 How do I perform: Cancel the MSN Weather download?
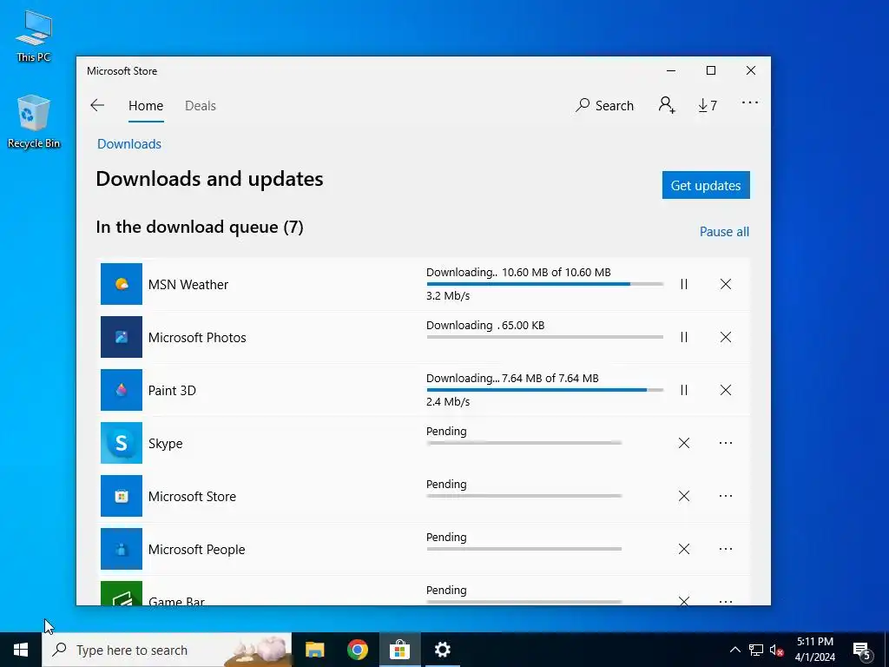tap(726, 284)
